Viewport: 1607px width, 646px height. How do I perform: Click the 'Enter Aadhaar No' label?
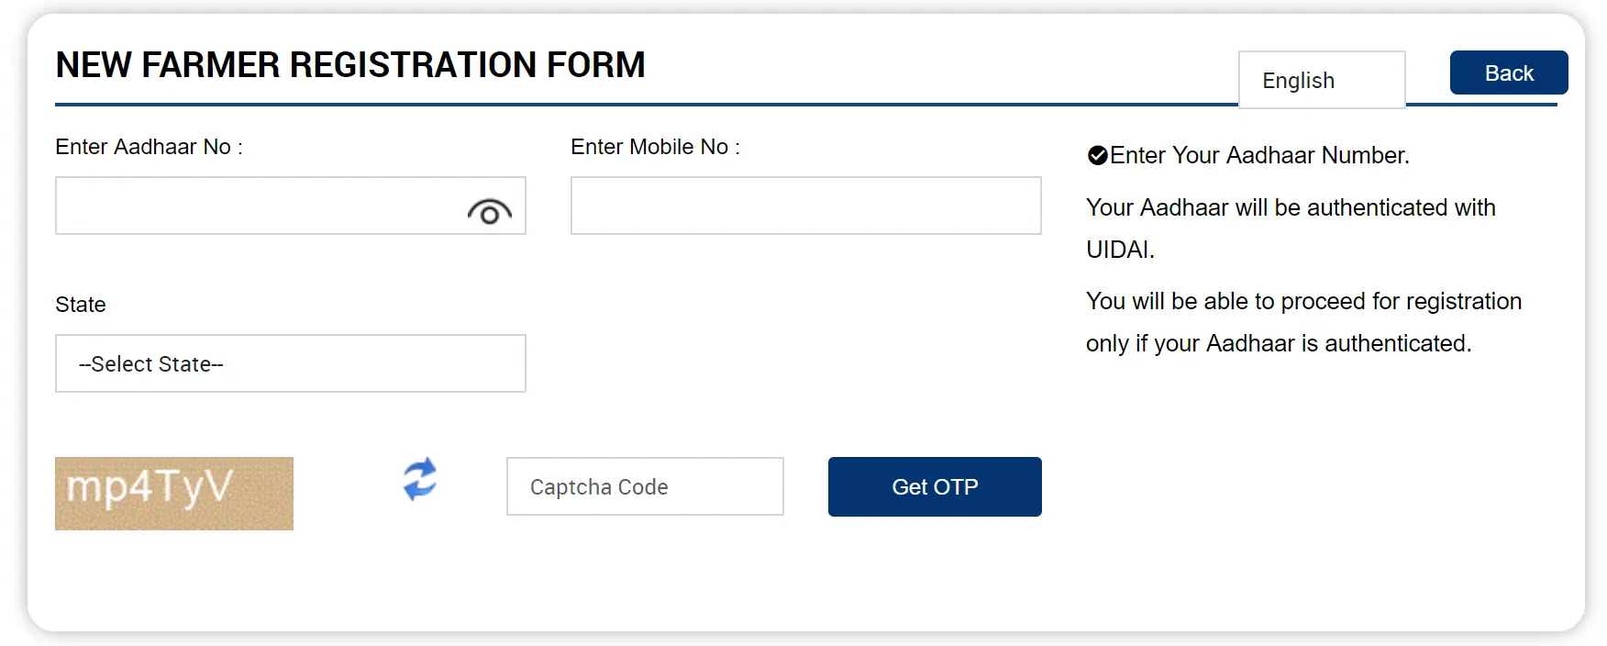pos(149,147)
